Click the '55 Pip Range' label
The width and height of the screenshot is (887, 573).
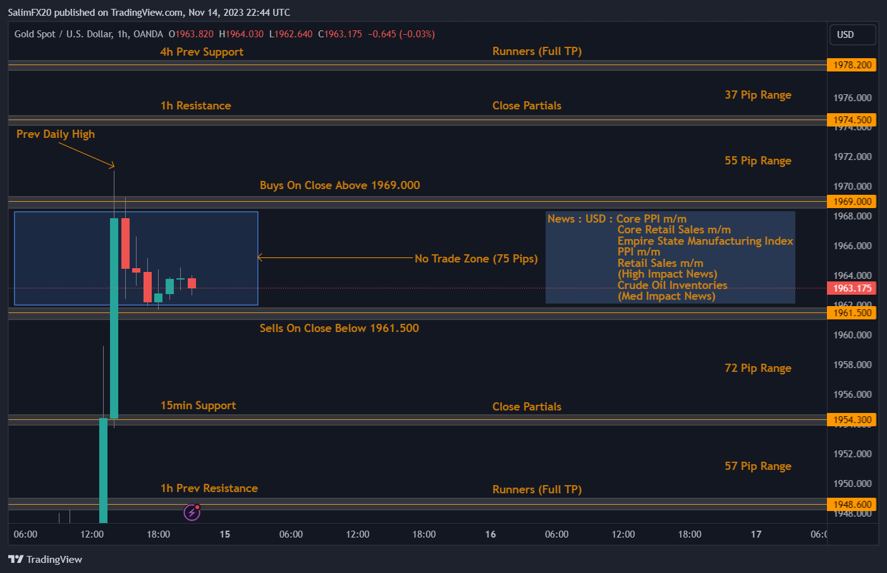point(758,161)
